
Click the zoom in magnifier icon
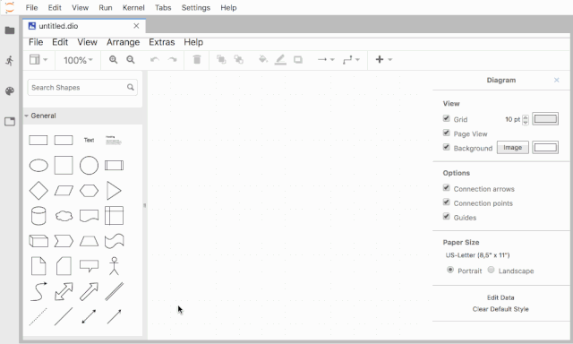[114, 60]
